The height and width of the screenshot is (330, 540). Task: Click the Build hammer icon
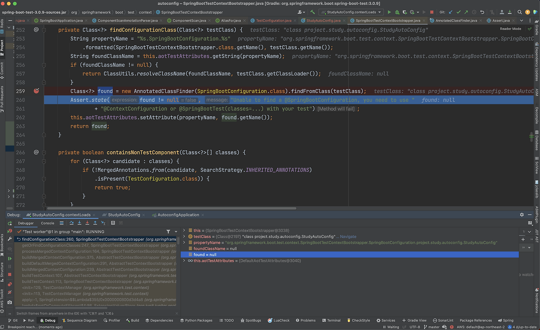313,12
